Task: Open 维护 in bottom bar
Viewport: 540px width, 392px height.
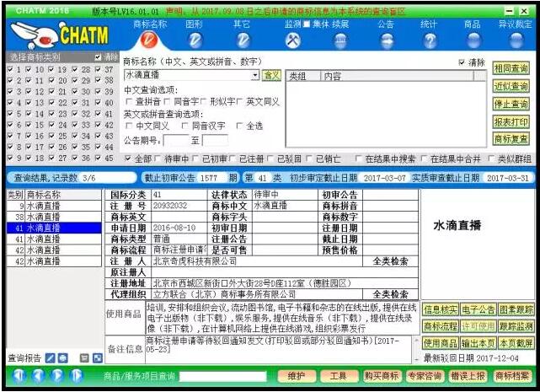Action: pos(297,376)
